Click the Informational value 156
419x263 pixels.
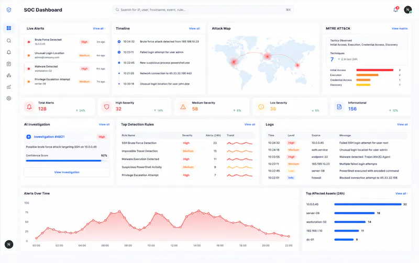(x=352, y=109)
